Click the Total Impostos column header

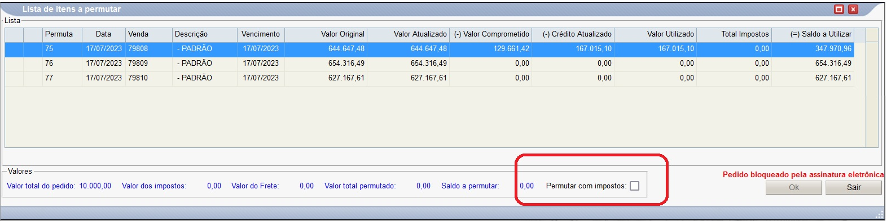[x=734, y=34]
